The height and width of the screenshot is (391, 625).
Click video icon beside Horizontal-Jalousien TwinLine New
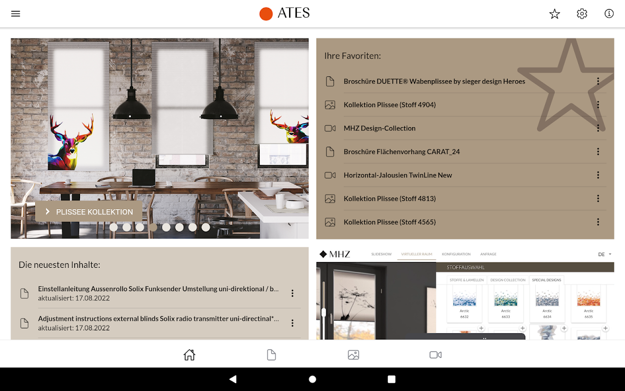[330, 175]
